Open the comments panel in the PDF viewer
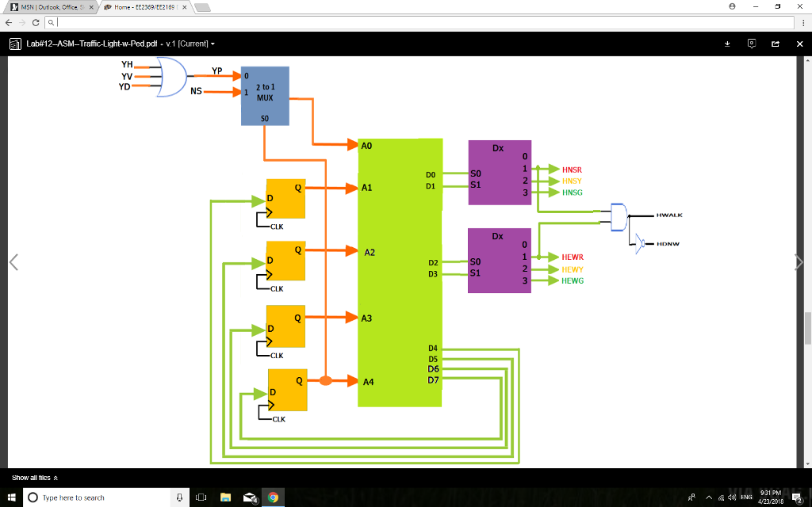The height and width of the screenshot is (507, 812). 751,44
